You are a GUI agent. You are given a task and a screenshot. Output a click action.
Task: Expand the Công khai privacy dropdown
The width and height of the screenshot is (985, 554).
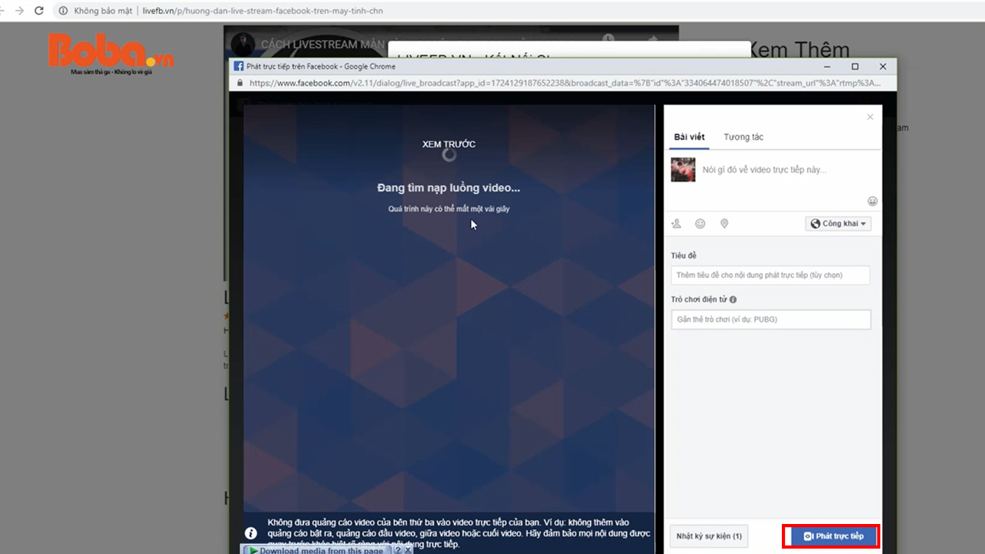tap(838, 224)
